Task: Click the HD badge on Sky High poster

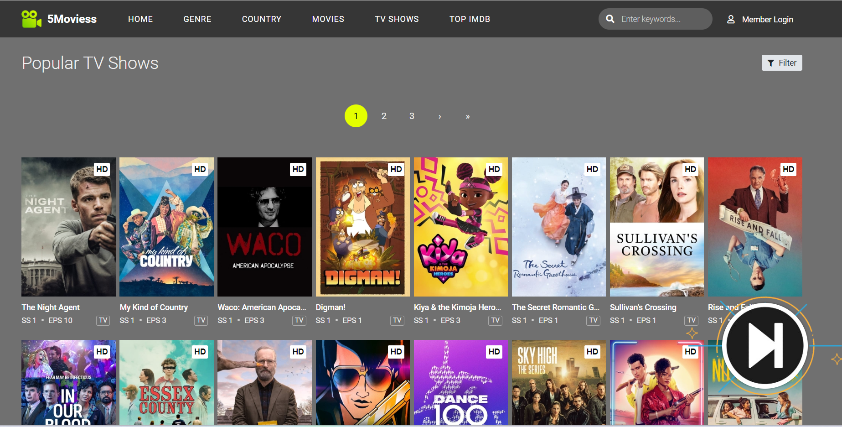Action: click(592, 352)
